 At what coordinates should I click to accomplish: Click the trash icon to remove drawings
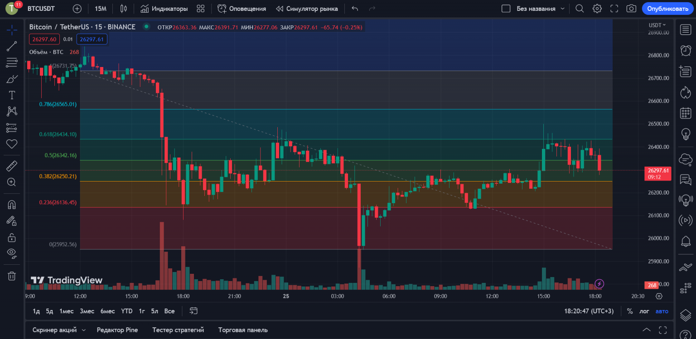tap(12, 276)
